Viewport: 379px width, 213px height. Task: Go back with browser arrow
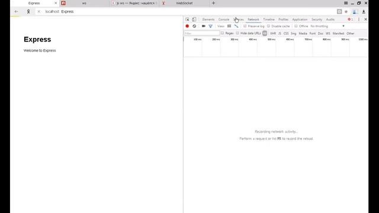point(16,12)
